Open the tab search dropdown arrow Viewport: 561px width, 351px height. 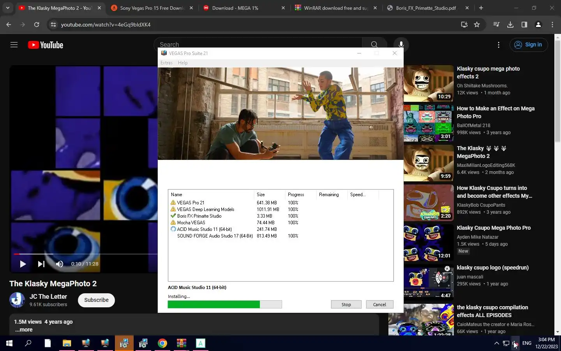pos(8,8)
